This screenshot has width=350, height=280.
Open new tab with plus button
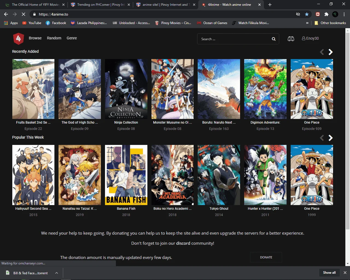(x=270, y=5)
